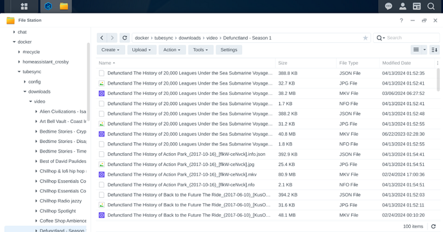Click MKV icon for 38.2 MB file
The image size is (443, 232).
[101, 94]
